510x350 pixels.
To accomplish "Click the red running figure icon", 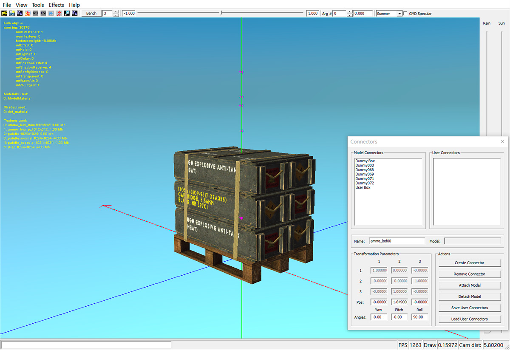I will pyautogui.click(x=59, y=13).
